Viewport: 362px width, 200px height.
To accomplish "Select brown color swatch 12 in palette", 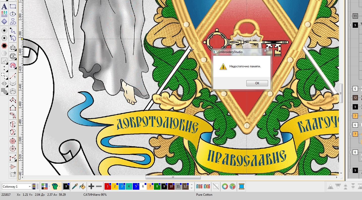I will pyautogui.click(x=185, y=187).
